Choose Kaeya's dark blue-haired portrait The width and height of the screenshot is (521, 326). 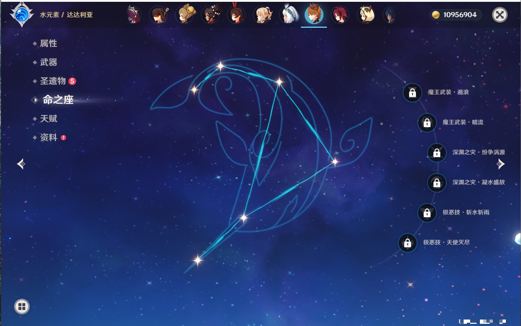pos(390,15)
